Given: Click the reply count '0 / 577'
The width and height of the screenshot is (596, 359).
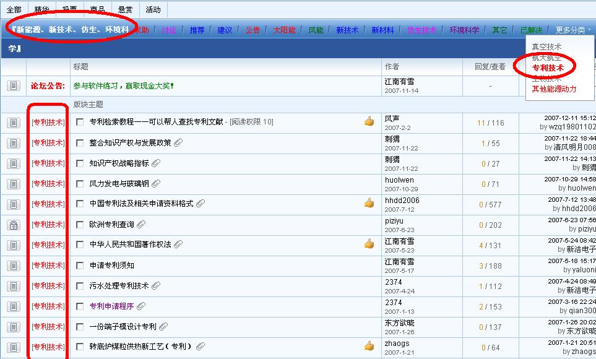Looking at the screenshot, I should tap(490, 205).
